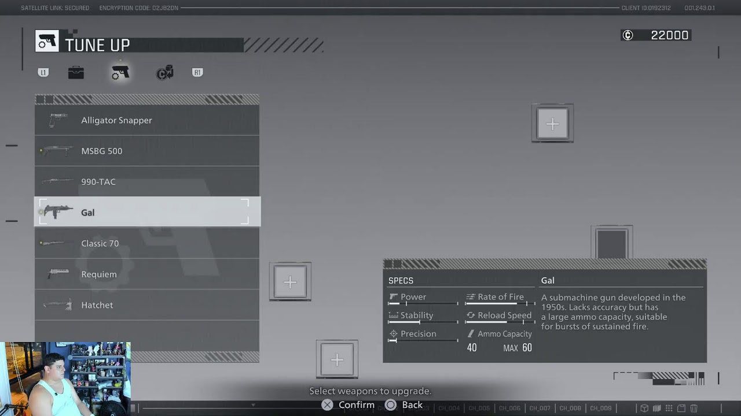Go to previous tab with L1

[43, 72]
